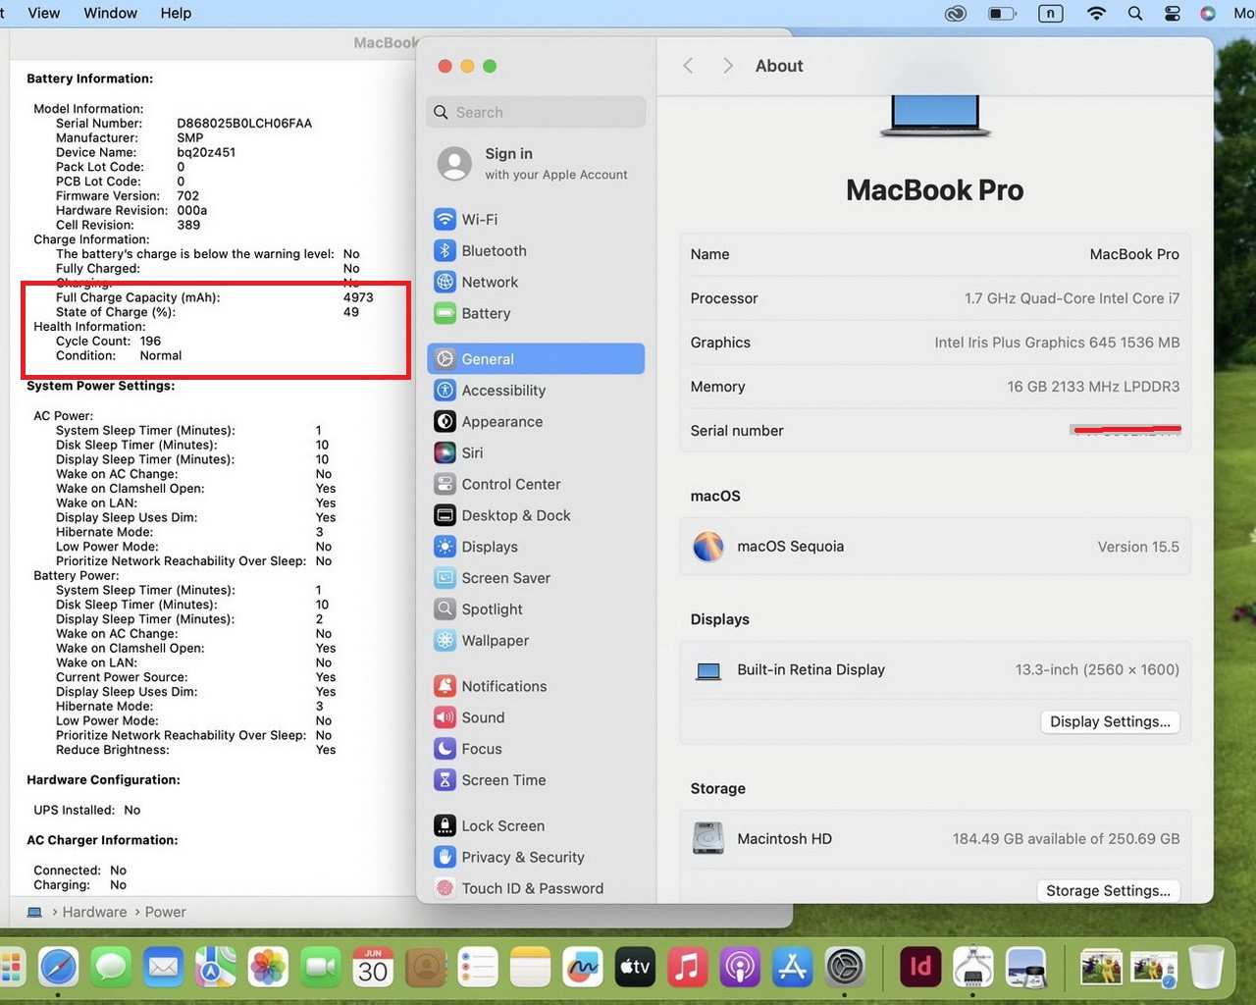
Task: Launch Reminders from the Dock
Action: pyautogui.click(x=478, y=968)
